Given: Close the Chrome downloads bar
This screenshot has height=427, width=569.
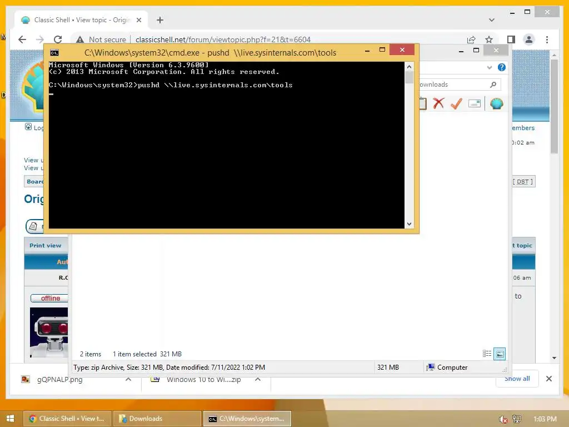Looking at the screenshot, I should pyautogui.click(x=548, y=379).
